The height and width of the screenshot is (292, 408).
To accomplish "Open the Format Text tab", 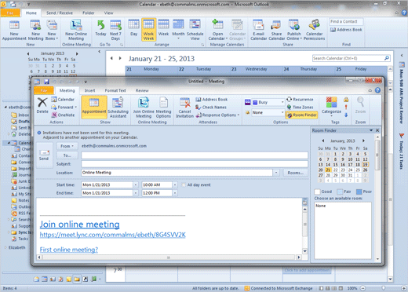I will 115,90.
